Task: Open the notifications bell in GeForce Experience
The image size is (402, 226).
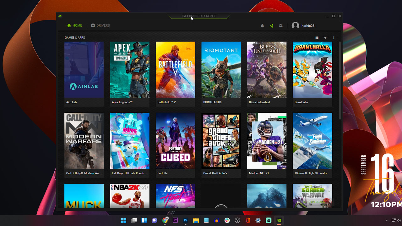Action: [x=262, y=26]
